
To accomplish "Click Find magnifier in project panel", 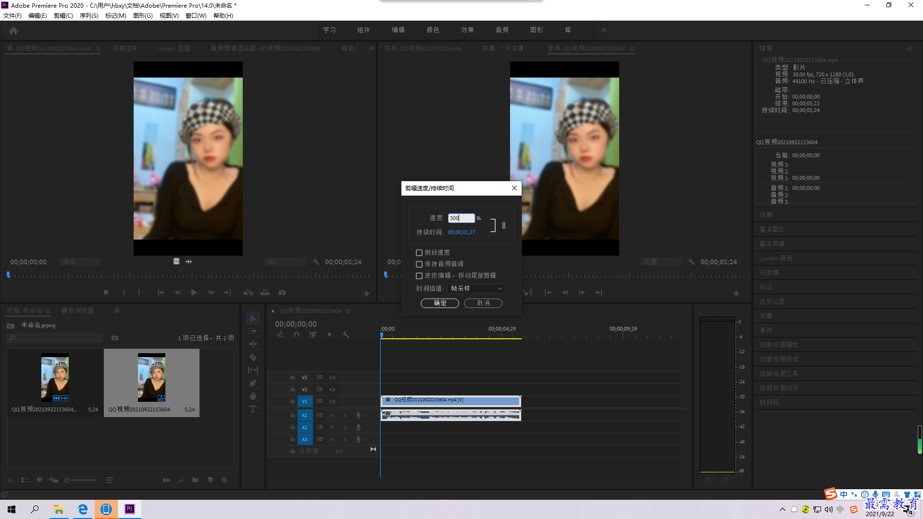I will [181, 480].
